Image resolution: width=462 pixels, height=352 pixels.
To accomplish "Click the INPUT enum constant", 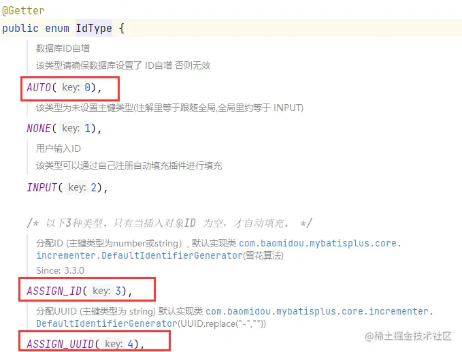I will pos(42,187).
